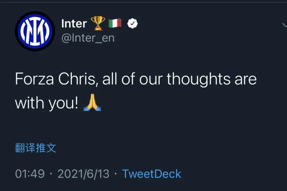Open the Inter display name

point(74,24)
